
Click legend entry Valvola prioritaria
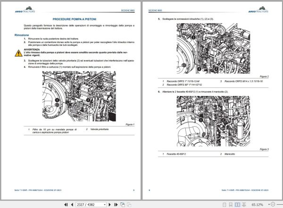click(100, 130)
